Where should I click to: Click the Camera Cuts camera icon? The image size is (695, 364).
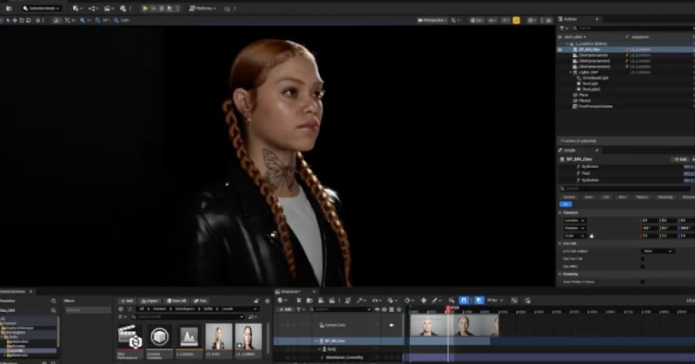(391, 325)
